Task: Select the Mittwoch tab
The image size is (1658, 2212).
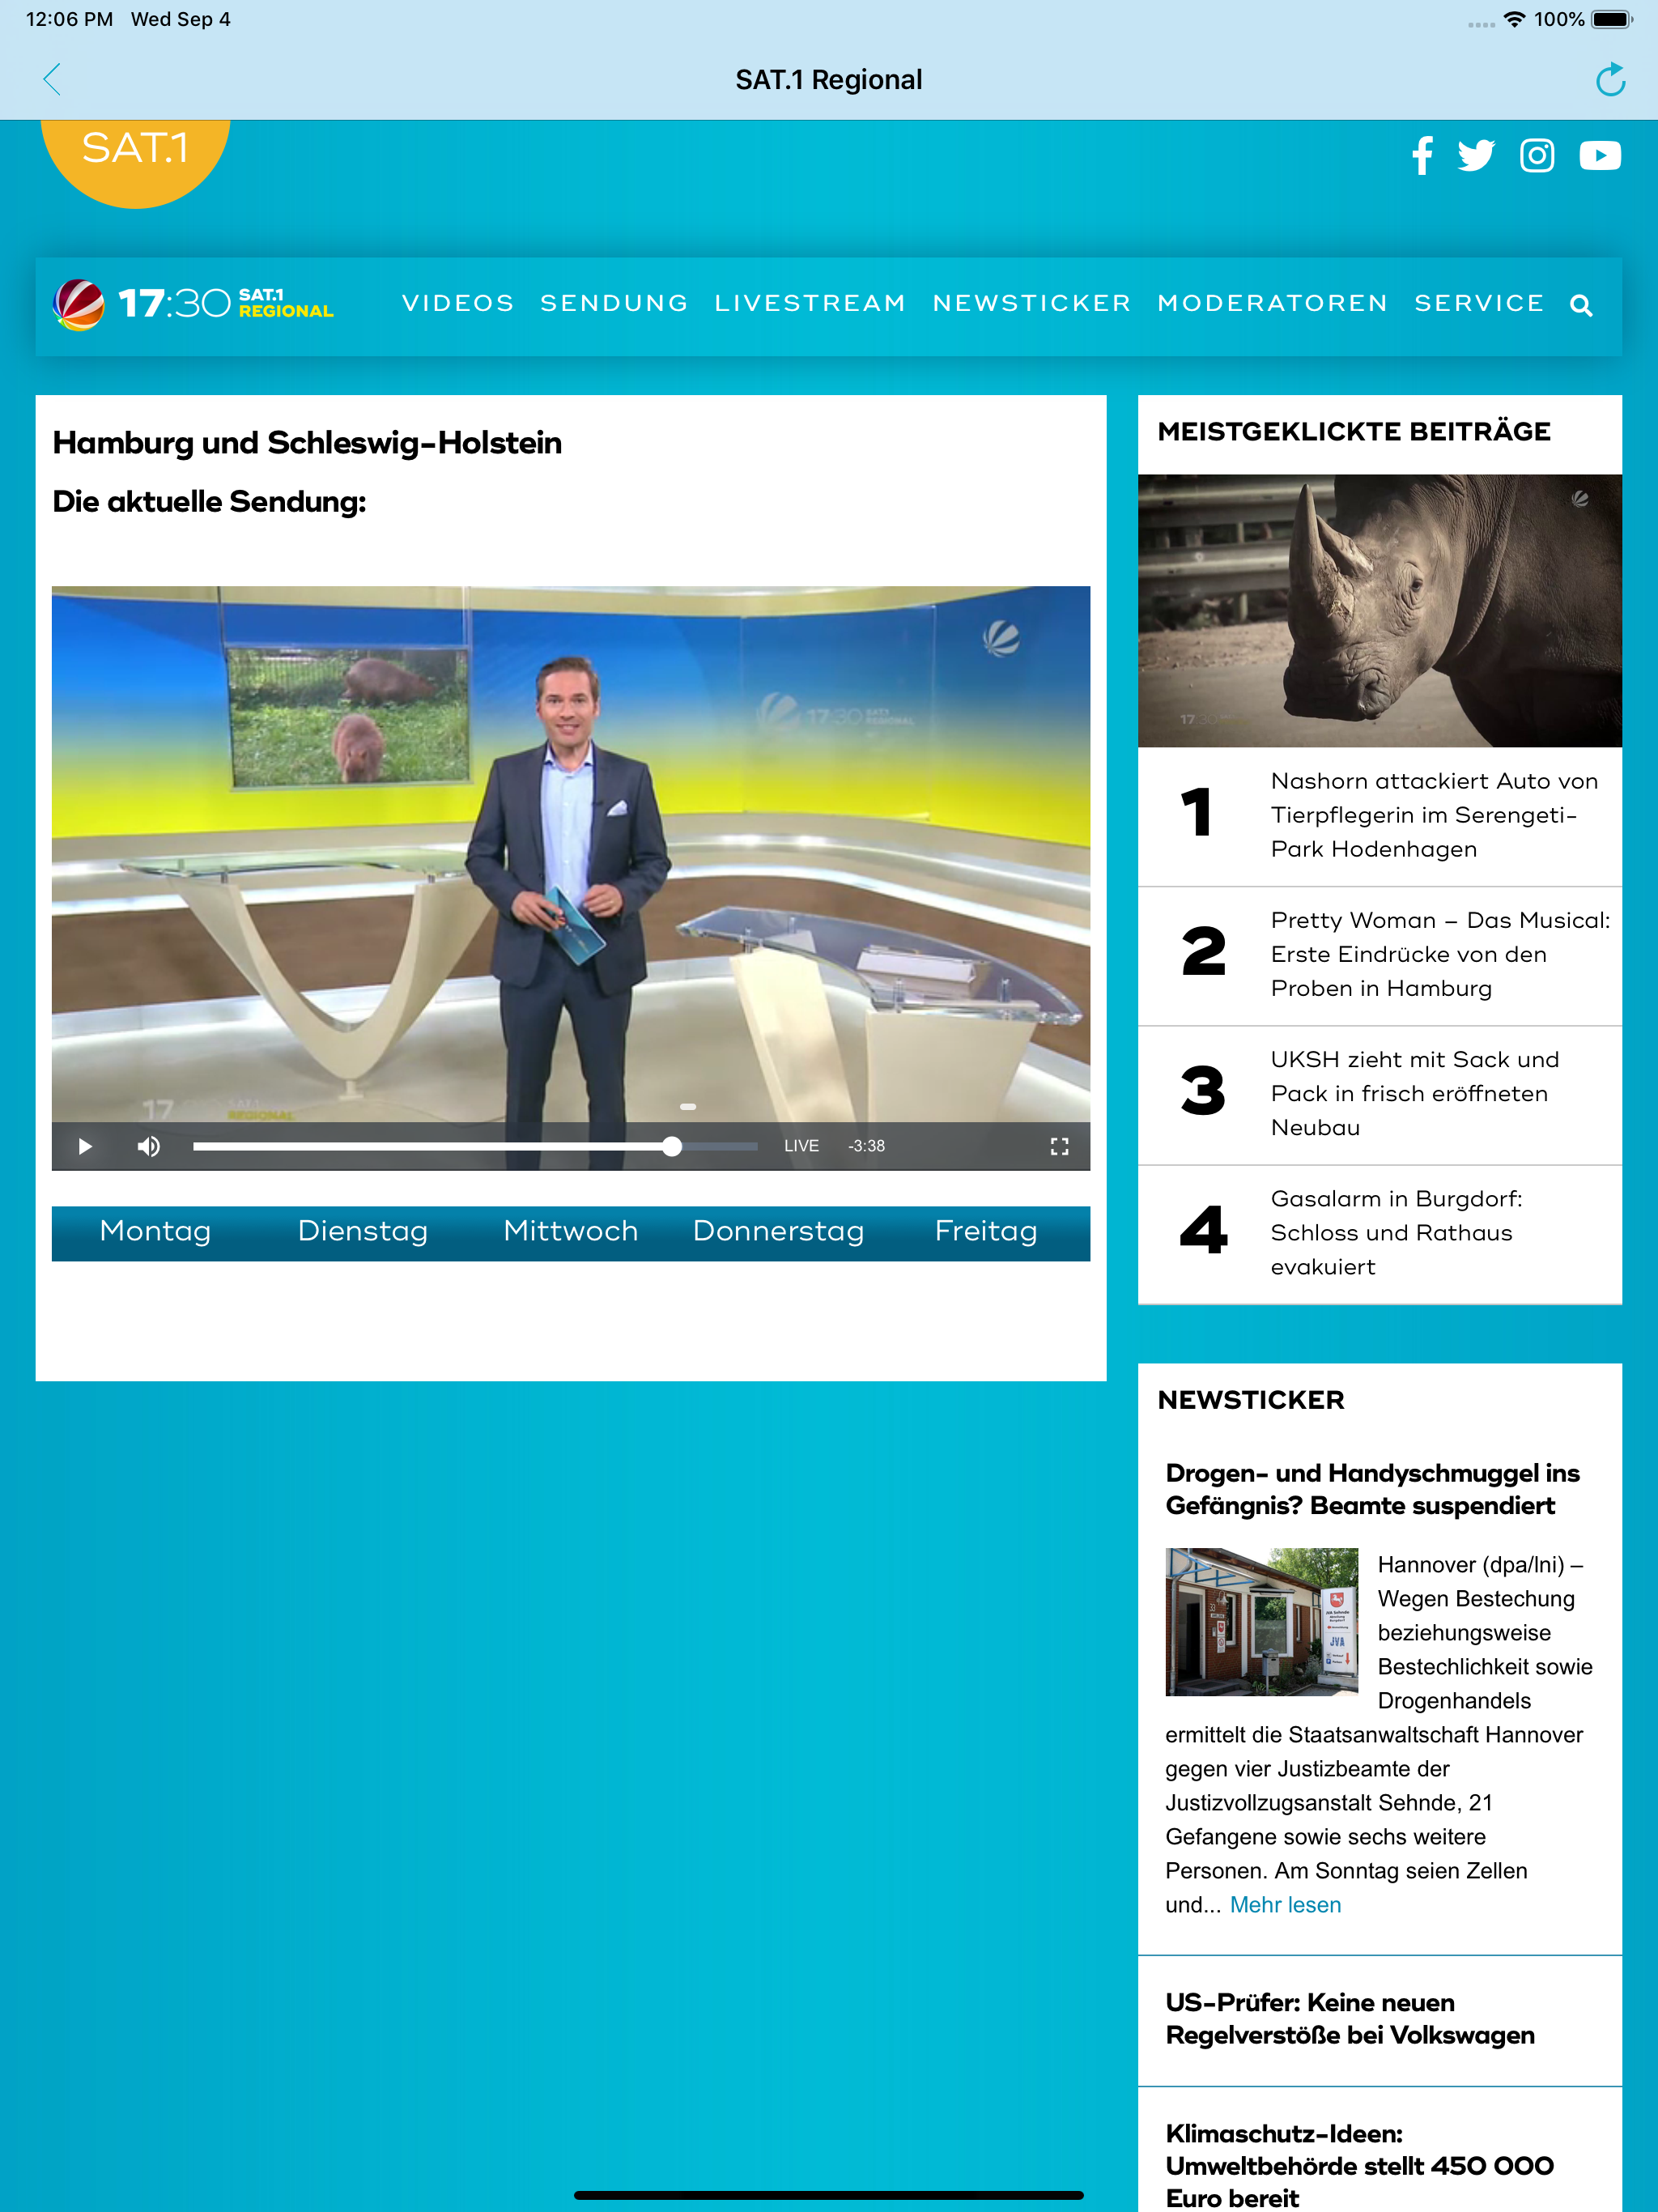Action: coord(571,1232)
